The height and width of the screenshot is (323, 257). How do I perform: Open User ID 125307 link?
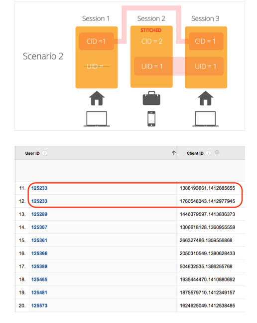tap(39, 227)
